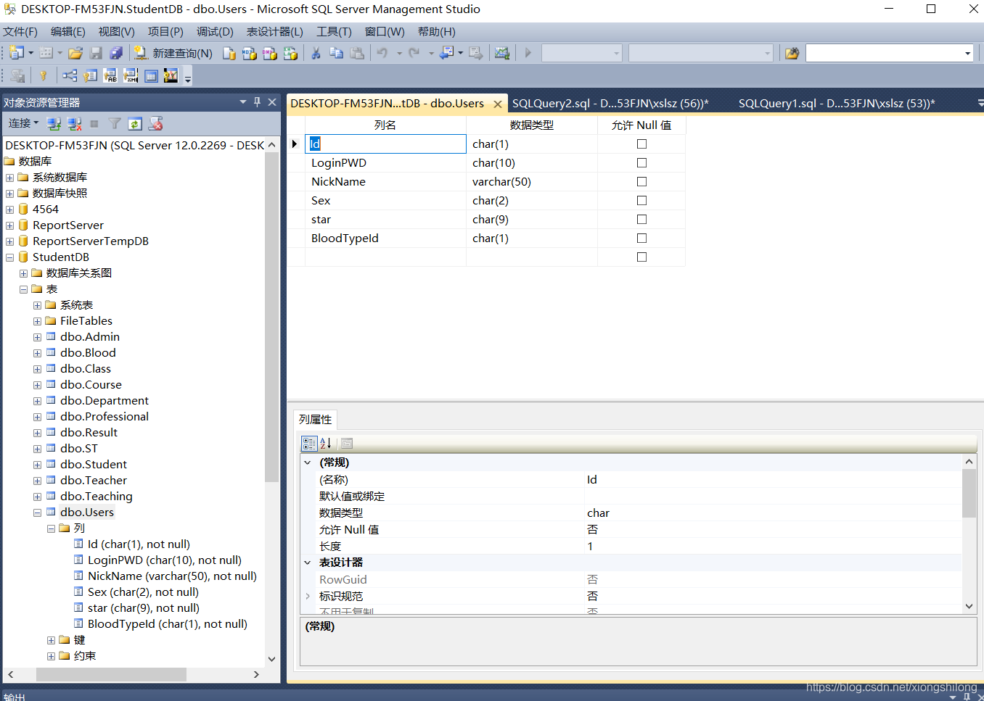The height and width of the screenshot is (701, 984).
Task: Open the 视图(V) menu
Action: 116,31
